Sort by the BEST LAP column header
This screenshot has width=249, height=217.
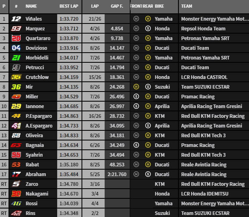click(69, 6)
